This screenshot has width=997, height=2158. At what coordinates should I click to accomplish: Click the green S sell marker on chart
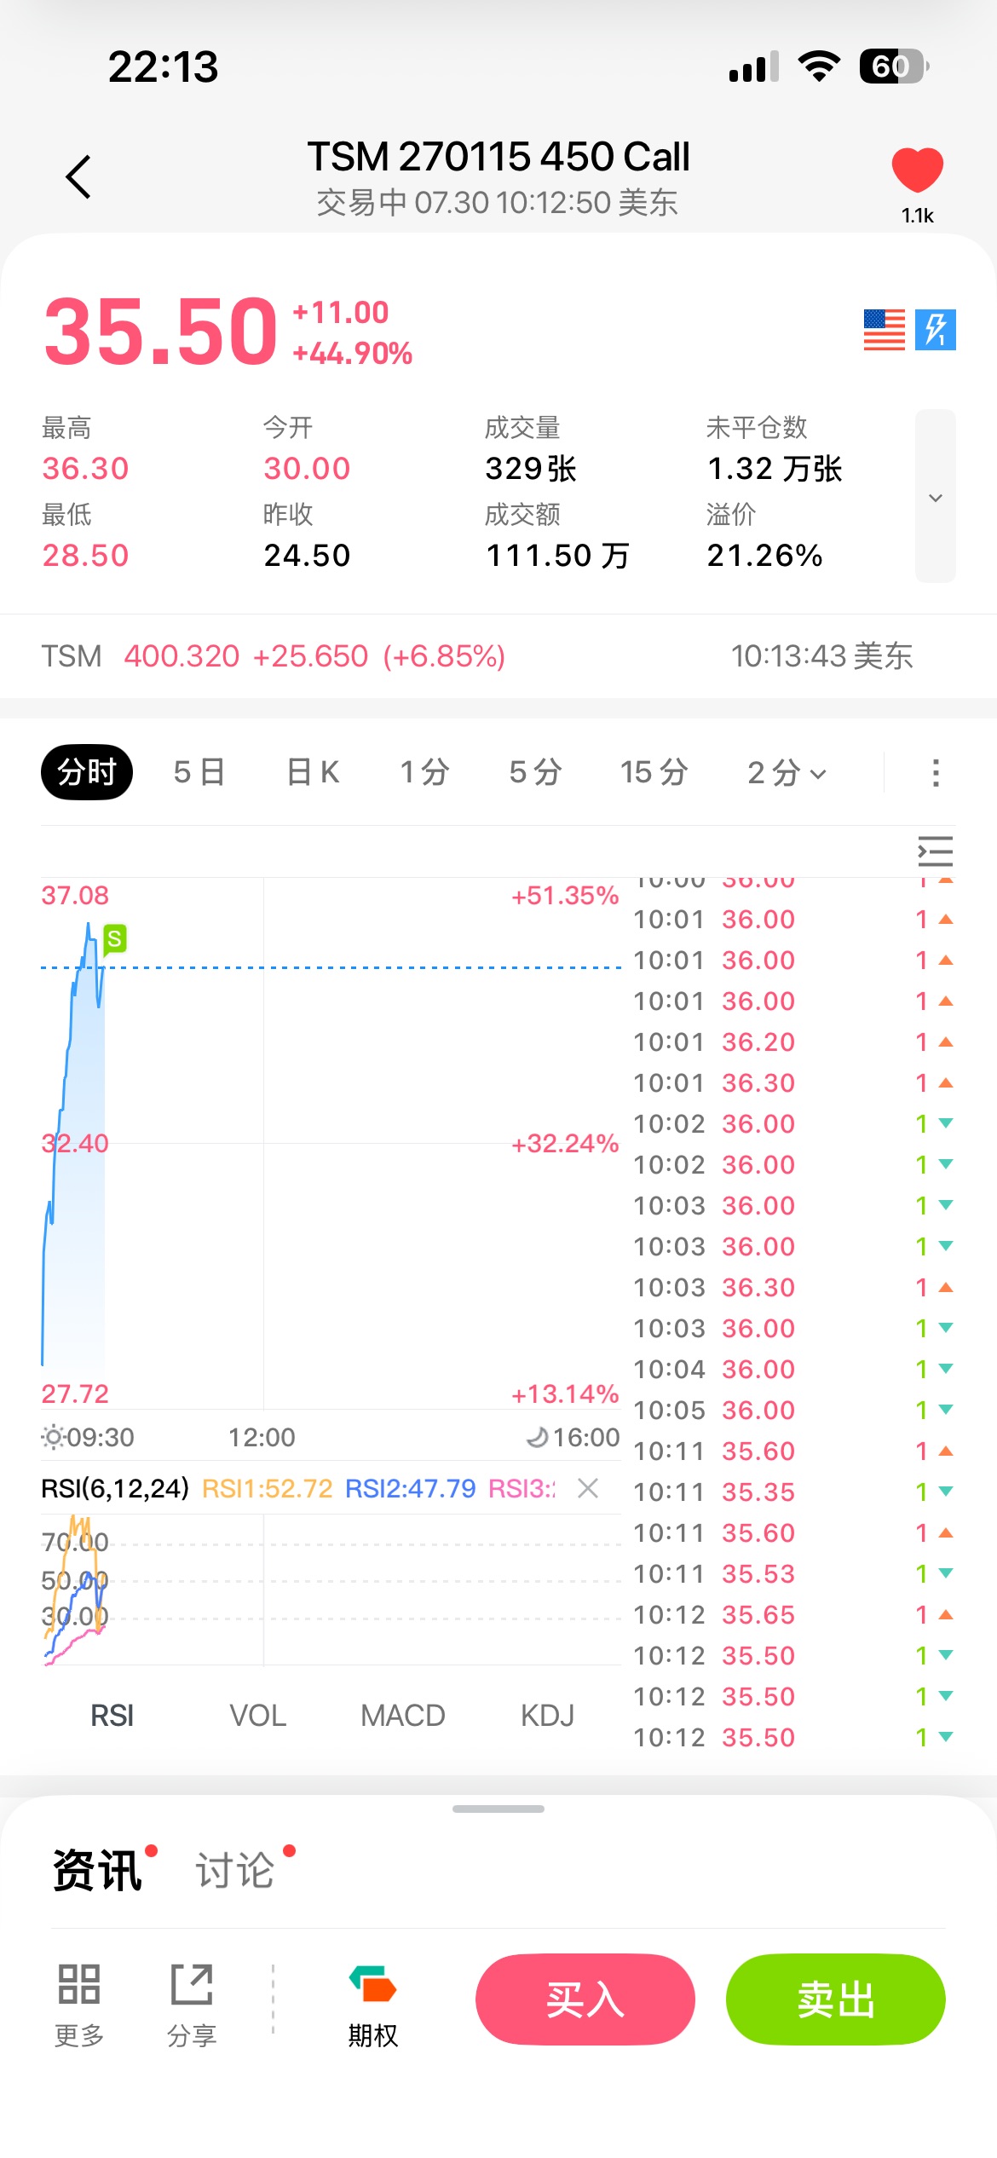[x=114, y=939]
